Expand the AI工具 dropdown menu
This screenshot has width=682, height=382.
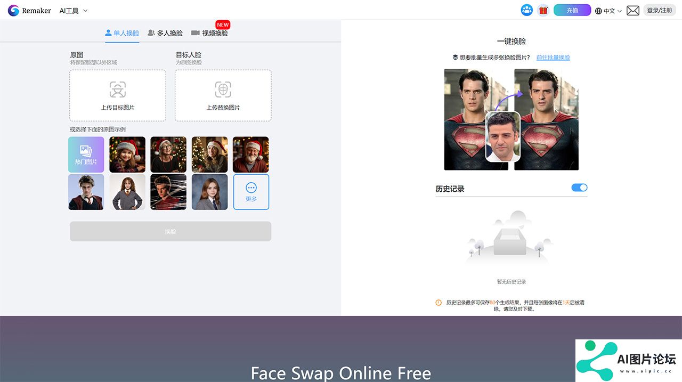(x=74, y=11)
